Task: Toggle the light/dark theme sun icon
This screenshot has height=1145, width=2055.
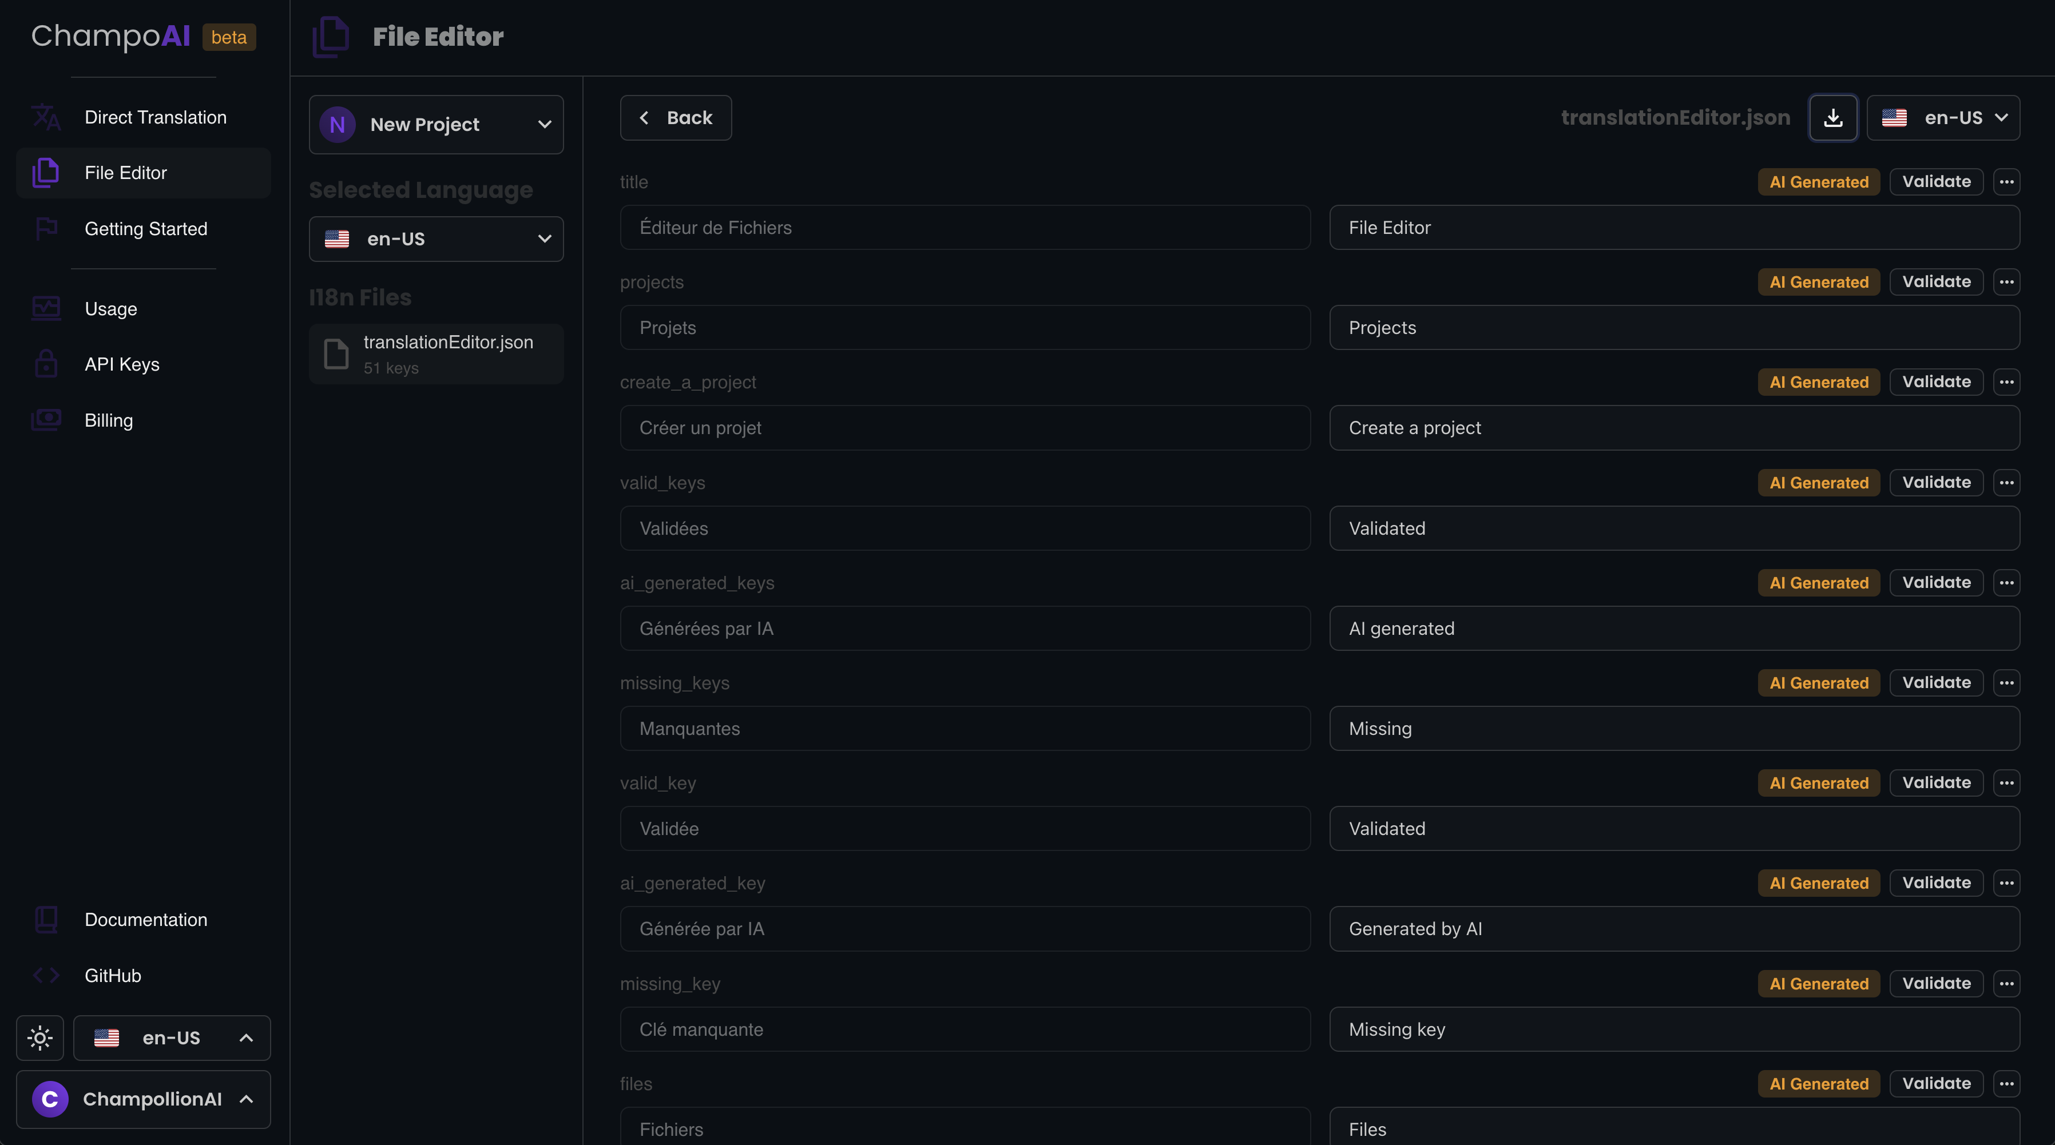Action: pos(40,1037)
